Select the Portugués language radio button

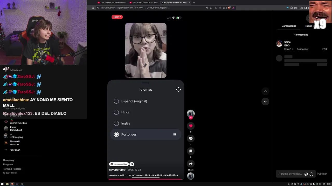coord(116,135)
